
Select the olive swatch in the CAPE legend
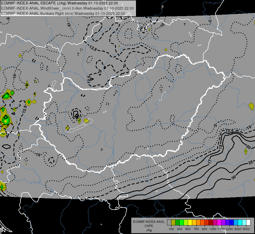(173, 223)
